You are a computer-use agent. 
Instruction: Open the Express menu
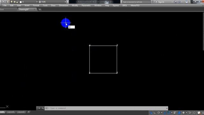pyautogui.click(x=116, y=6)
